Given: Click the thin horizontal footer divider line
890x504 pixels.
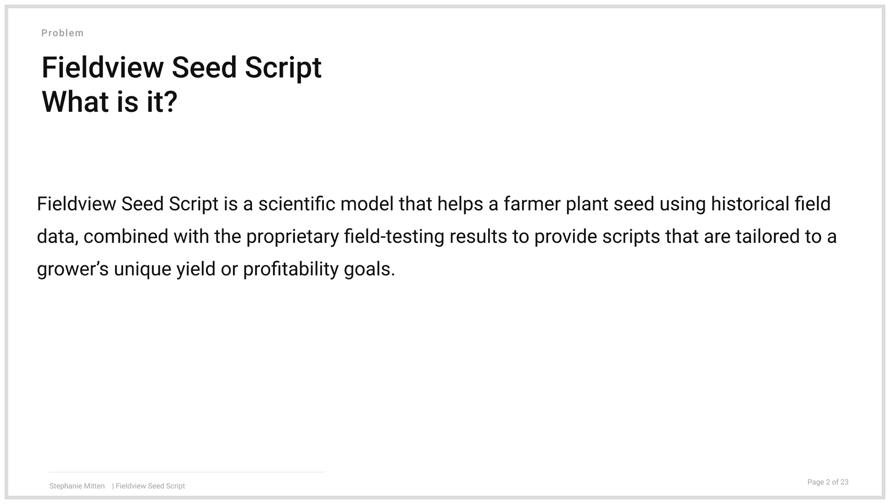Looking at the screenshot, I should click(x=187, y=472).
